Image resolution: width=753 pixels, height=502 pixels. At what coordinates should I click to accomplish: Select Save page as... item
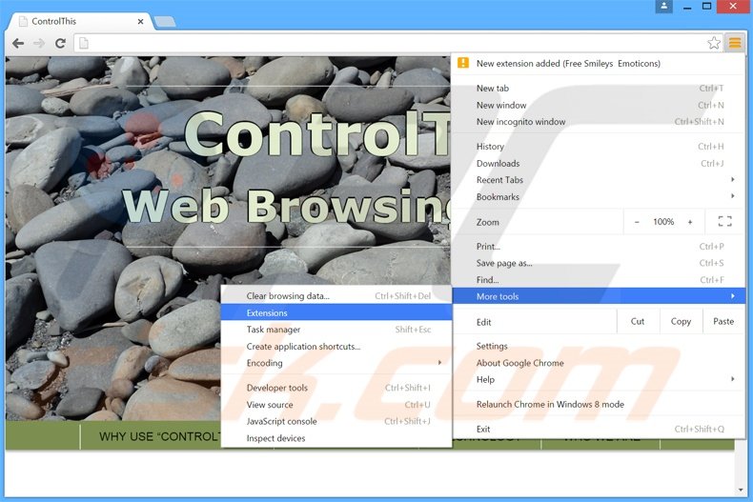(599, 263)
